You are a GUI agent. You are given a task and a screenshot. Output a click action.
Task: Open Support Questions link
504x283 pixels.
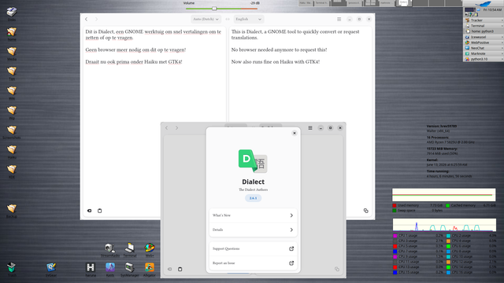pyautogui.click(x=253, y=248)
